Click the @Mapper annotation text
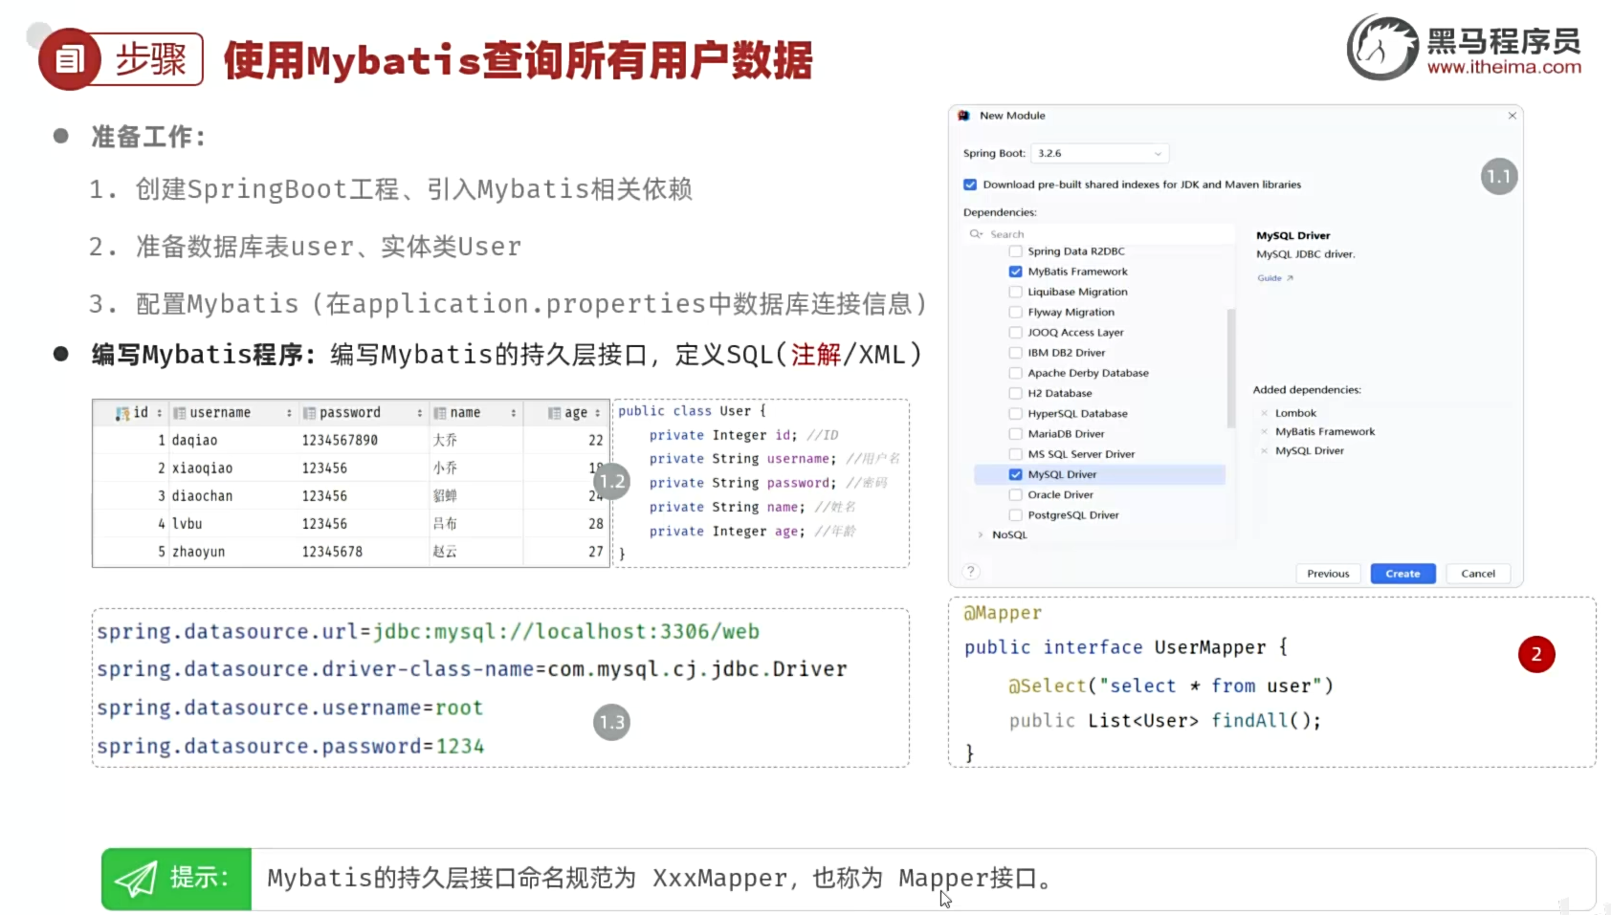The image size is (1612, 915). 1002,613
